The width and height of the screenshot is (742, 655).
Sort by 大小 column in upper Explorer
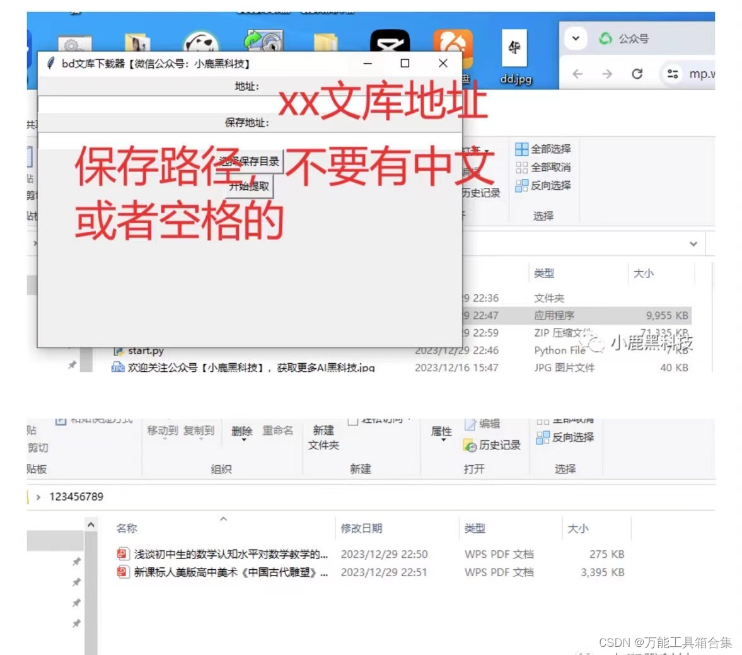coord(644,273)
